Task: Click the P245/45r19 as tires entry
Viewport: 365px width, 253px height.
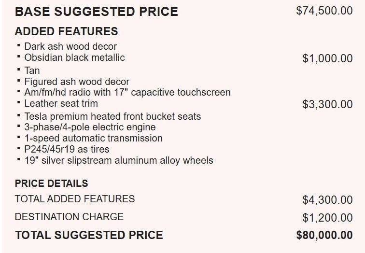Action: [x=67, y=149]
